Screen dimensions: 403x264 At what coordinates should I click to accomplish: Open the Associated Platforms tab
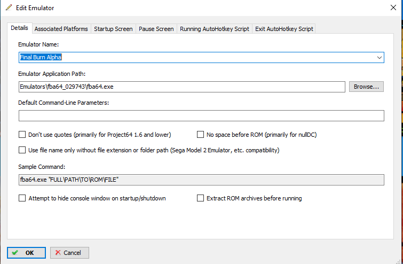point(61,29)
